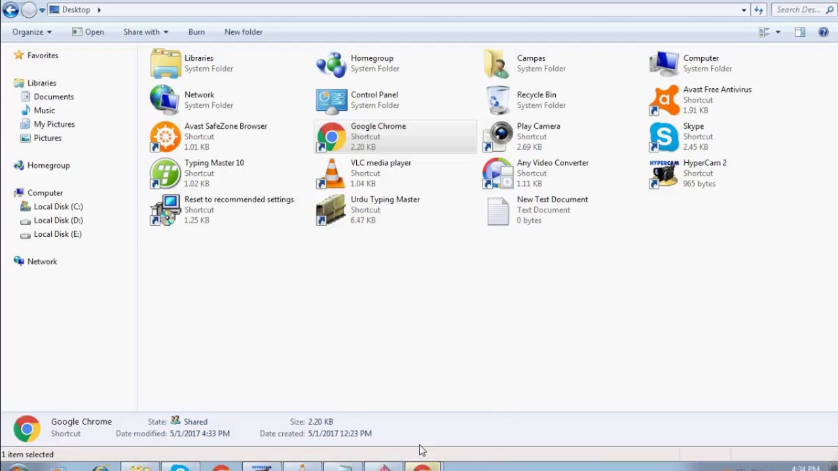Select the Urdu Typing Master shortcut icon
838x471 pixels.
click(x=331, y=210)
